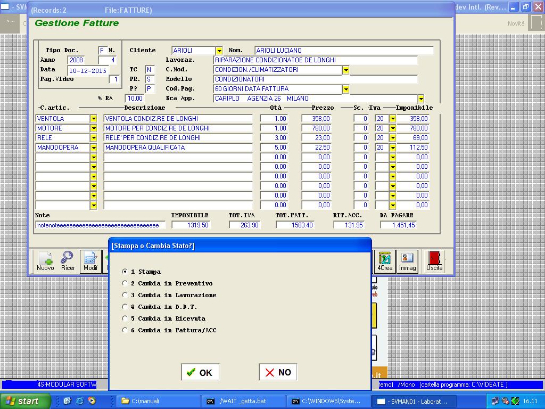This screenshot has width=545, height=409.
Task: Click the Tipo Doc. field containing F
Action: pos(102,51)
